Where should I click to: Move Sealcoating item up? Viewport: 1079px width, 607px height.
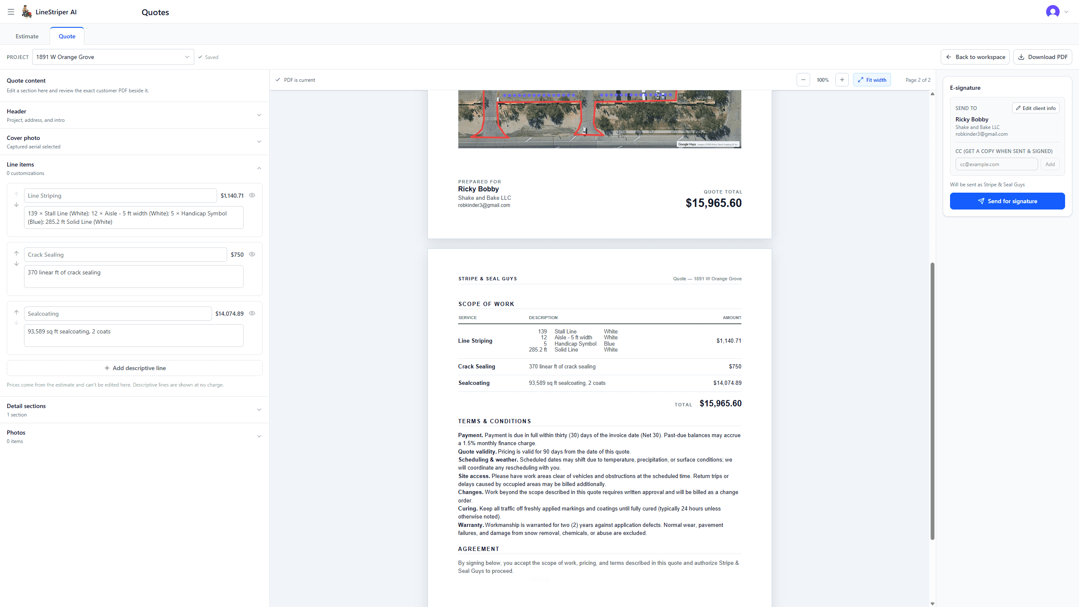pyautogui.click(x=16, y=312)
